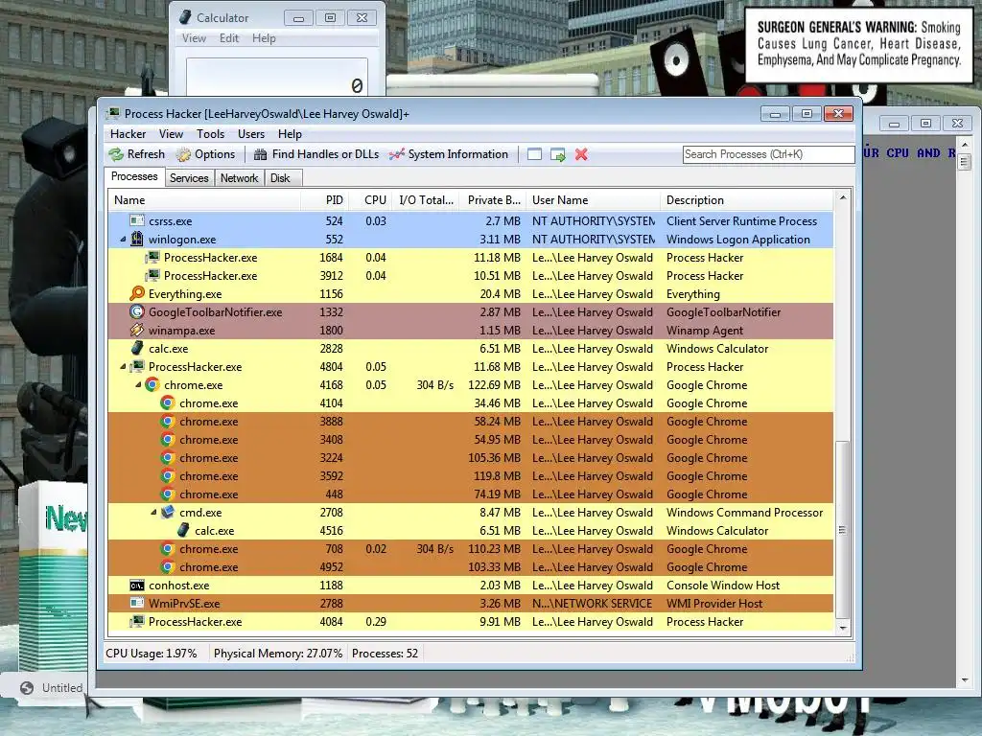Click background window scrollbar down arrow
The width and height of the screenshot is (982, 736).
(x=965, y=679)
